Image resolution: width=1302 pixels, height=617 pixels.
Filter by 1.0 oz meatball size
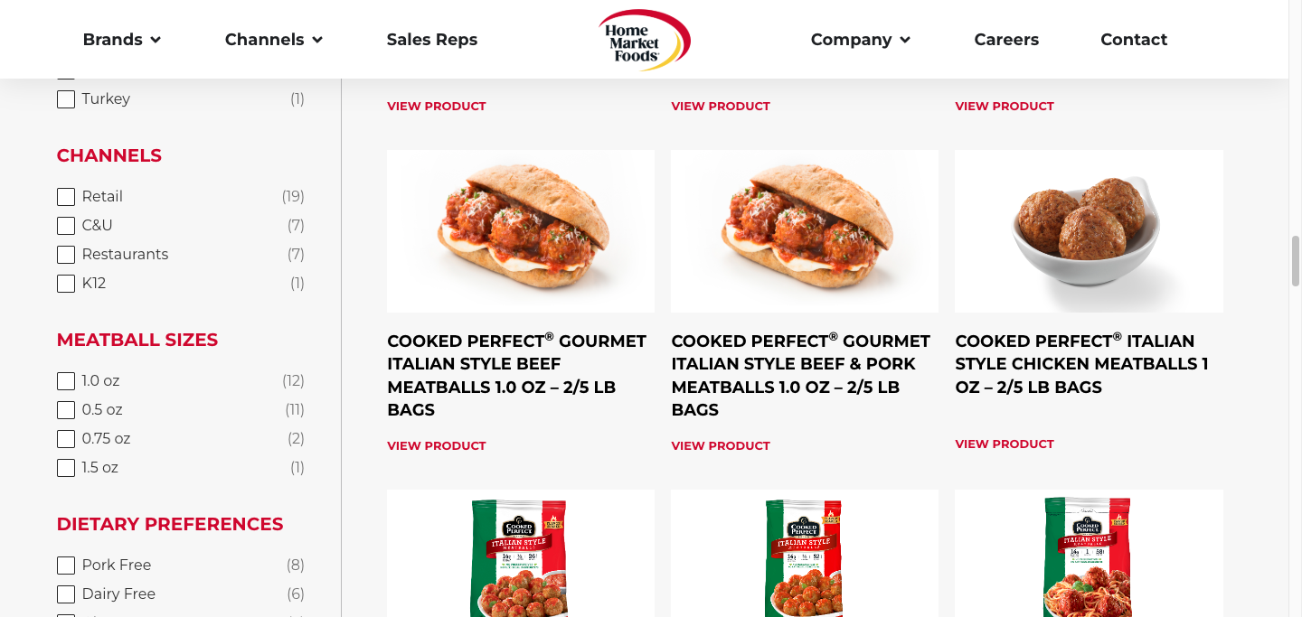point(66,381)
